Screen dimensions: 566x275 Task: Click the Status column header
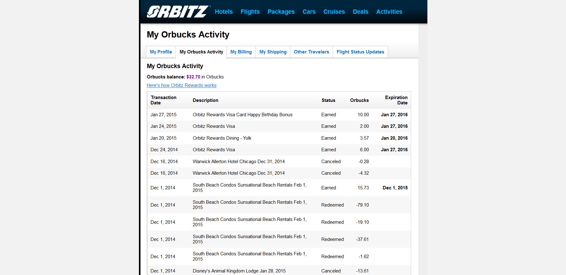[328, 100]
